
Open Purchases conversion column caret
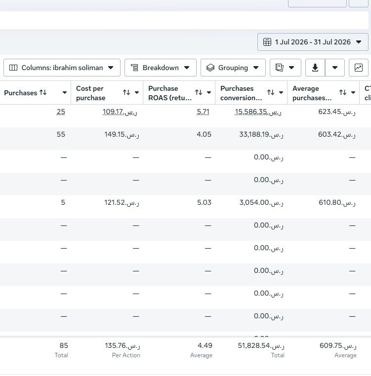(281, 93)
